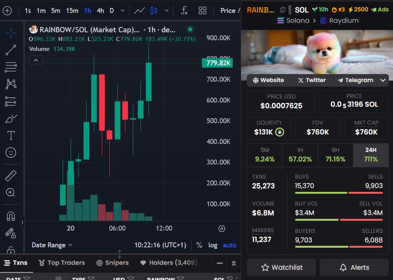Screen dimensions: 393x280
Task: Open the token's Twitter page
Action: (311, 80)
